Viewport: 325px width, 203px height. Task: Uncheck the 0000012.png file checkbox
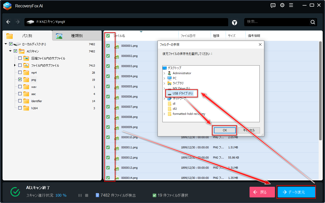[x=108, y=158]
